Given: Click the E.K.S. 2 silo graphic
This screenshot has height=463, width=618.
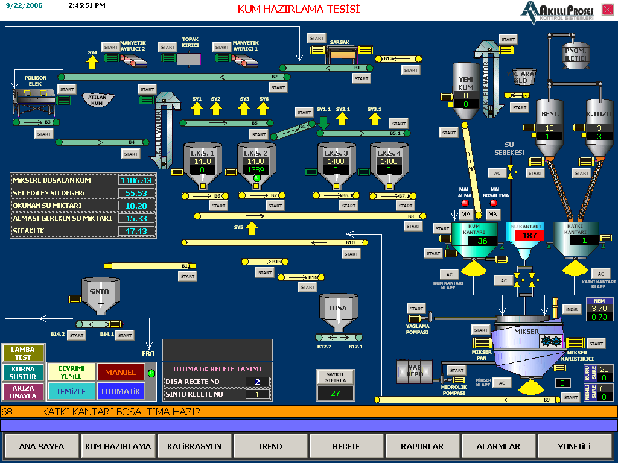Looking at the screenshot, I should click(256, 165).
